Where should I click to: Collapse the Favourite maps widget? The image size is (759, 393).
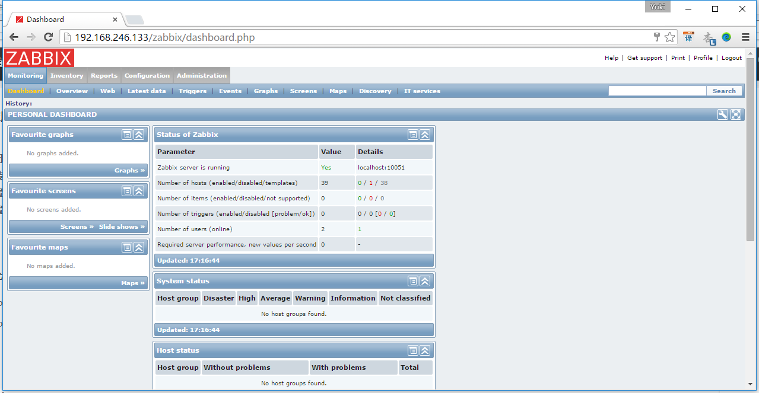(x=139, y=247)
